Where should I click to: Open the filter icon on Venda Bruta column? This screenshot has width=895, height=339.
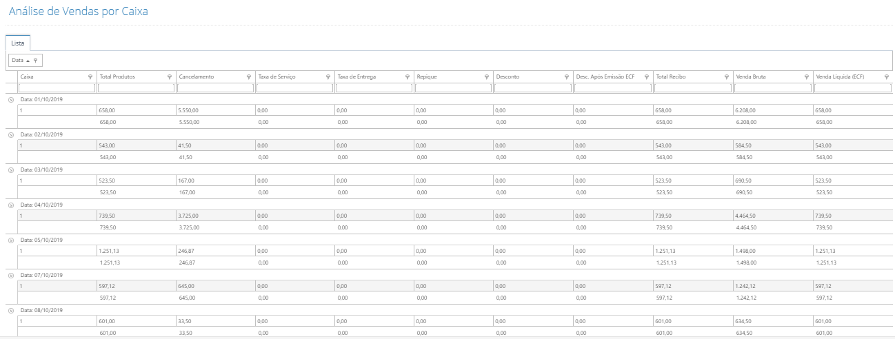tap(807, 77)
